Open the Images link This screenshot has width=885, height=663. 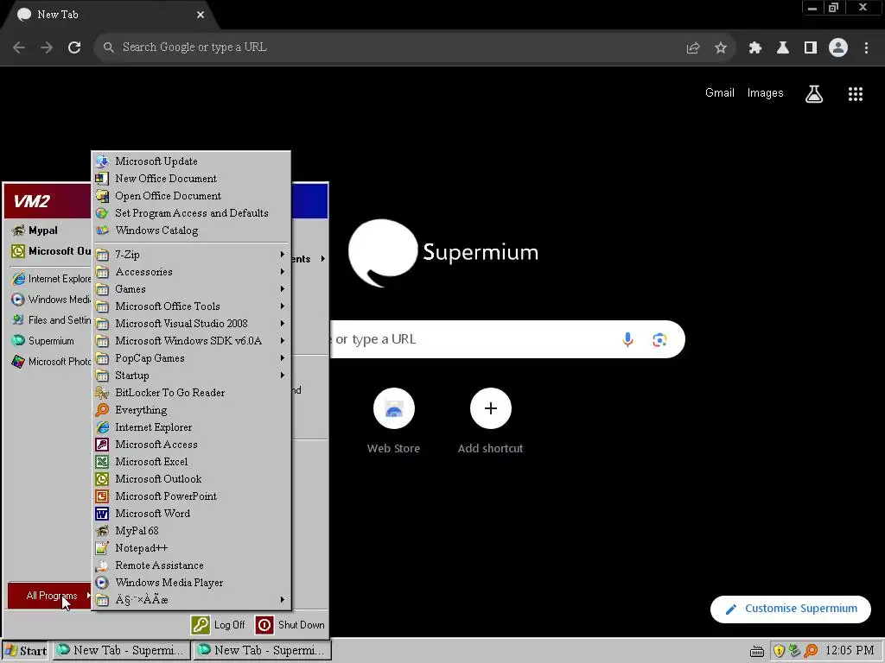coord(766,93)
